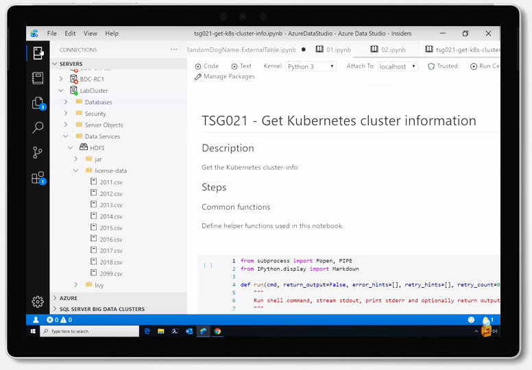Open the Manage gear in the activity bar

pyautogui.click(x=38, y=301)
